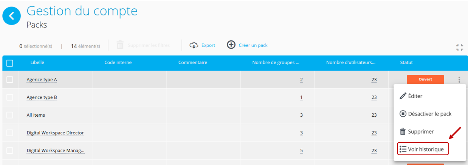The height and width of the screenshot is (165, 468).
Task: Toggle the select-all checkbox in header
Action: coord(10,63)
